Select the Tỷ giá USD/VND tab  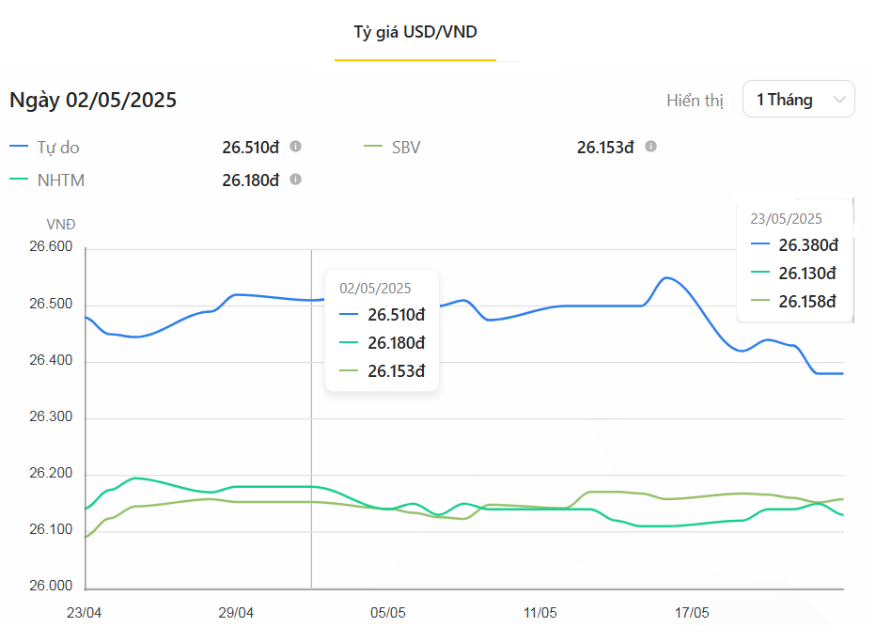415,32
